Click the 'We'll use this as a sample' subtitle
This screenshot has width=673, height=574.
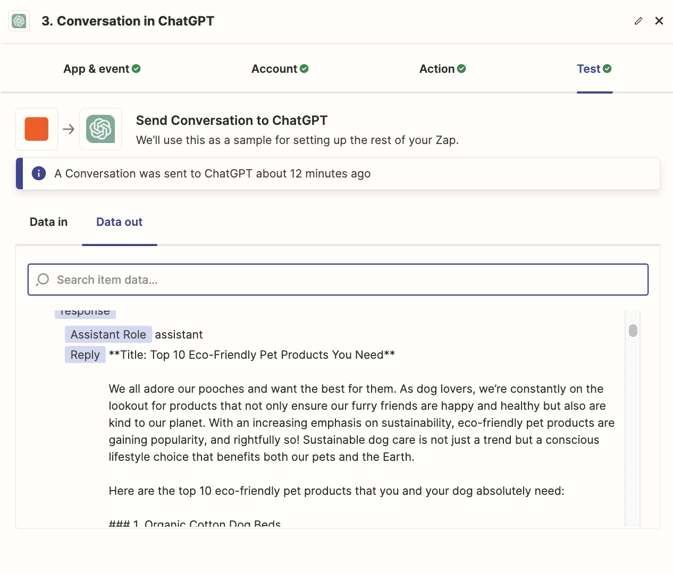[297, 140]
